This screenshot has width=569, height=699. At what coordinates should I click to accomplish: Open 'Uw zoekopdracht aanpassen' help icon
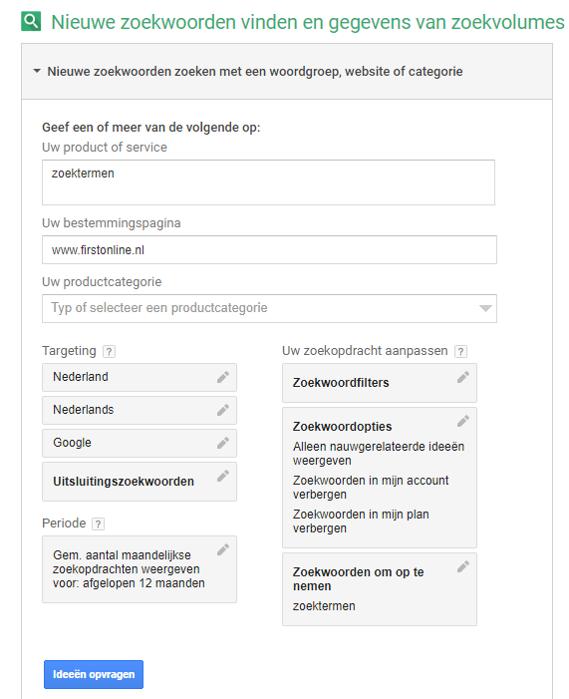[460, 352]
